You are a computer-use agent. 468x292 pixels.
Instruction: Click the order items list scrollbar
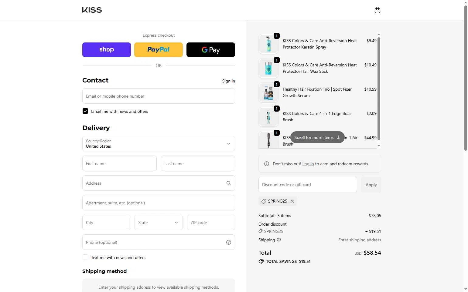pyautogui.click(x=379, y=88)
